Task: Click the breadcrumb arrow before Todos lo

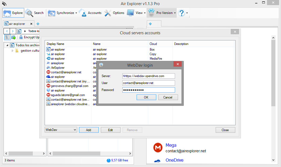Action: coord(25,31)
